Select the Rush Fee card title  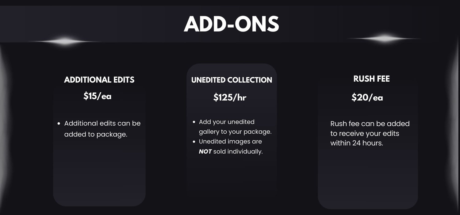[371, 79]
